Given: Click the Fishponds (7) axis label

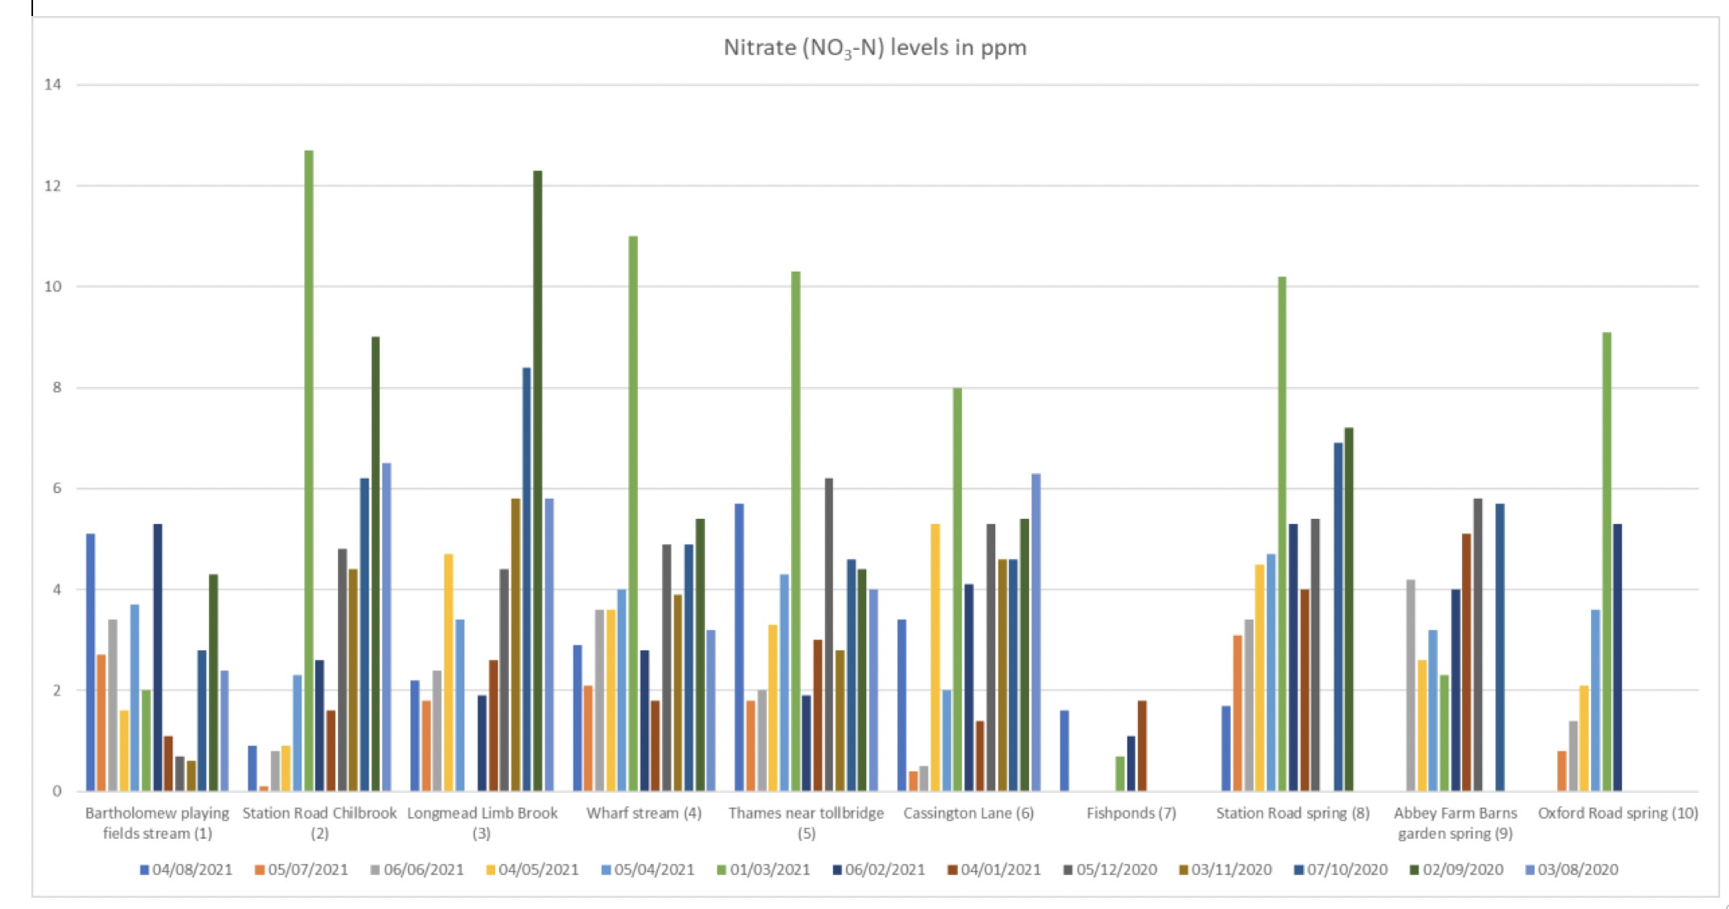Looking at the screenshot, I should tap(1131, 813).
